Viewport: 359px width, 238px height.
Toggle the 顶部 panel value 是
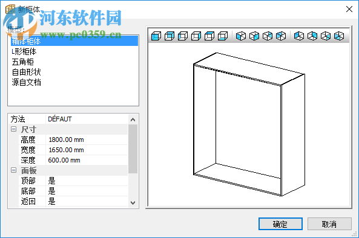tap(87, 181)
